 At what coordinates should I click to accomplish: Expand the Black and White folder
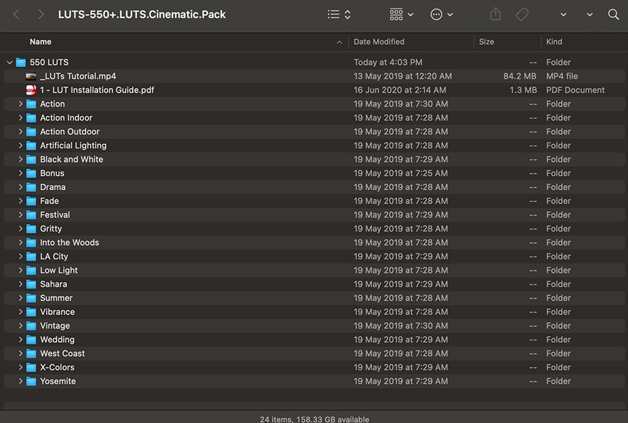20,159
